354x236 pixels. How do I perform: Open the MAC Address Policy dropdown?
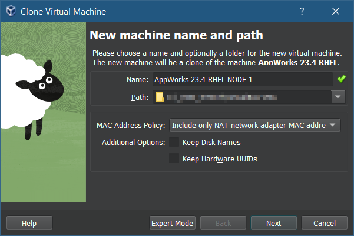[x=254, y=125]
